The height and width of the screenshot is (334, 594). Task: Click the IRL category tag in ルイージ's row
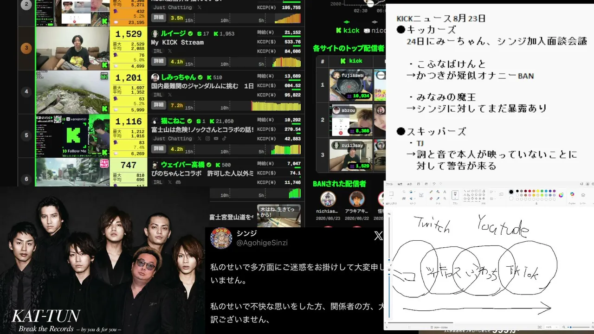(158, 51)
